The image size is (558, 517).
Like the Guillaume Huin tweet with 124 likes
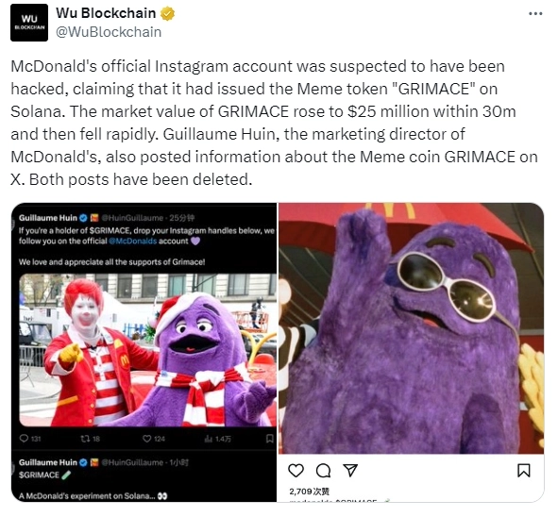point(146,439)
